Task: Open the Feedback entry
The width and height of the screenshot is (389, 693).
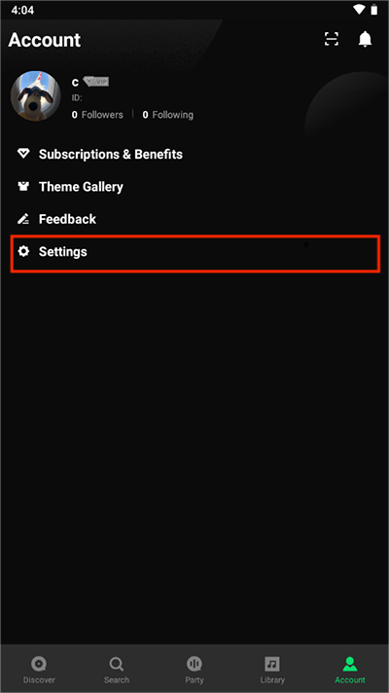Action: click(194, 219)
